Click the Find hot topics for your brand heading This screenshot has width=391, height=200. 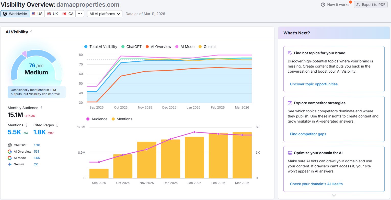click(x=320, y=53)
